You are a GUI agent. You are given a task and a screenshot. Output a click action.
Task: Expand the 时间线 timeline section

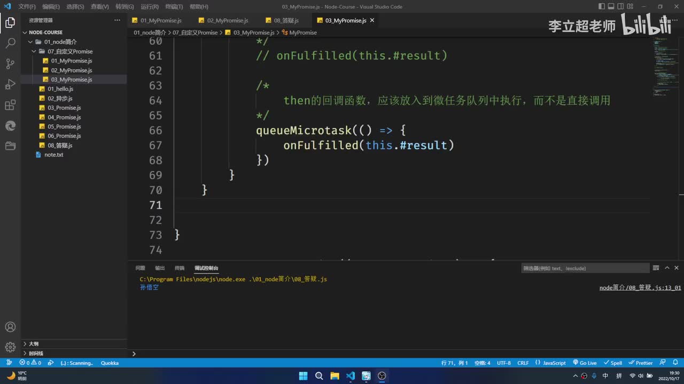coord(74,353)
